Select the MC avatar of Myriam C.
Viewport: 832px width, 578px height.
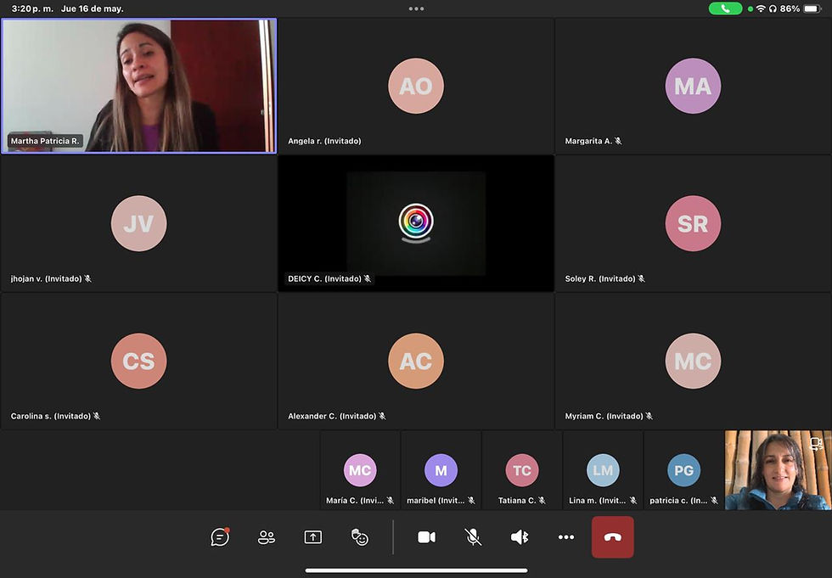[693, 361]
